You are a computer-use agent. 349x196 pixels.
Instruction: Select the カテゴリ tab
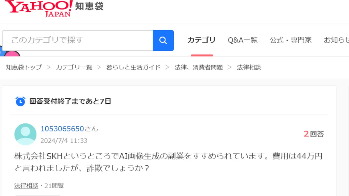pyautogui.click(x=202, y=40)
